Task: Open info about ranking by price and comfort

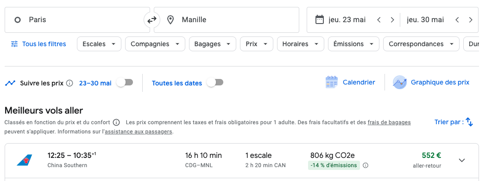Action: tap(116, 122)
